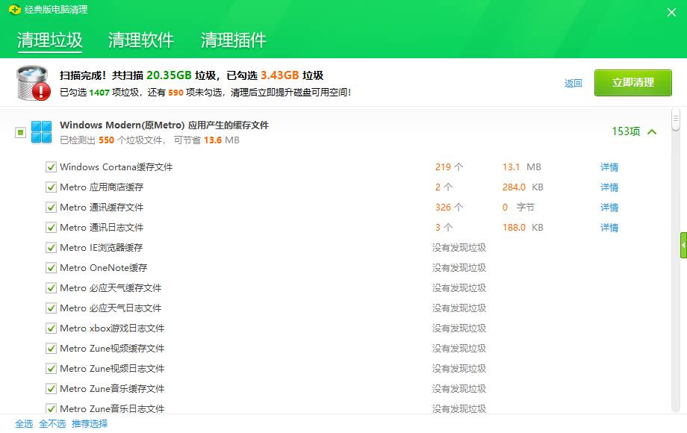The height and width of the screenshot is (433, 687).
Task: View 详情 for Windows Cortana cache
Action: click(x=609, y=166)
